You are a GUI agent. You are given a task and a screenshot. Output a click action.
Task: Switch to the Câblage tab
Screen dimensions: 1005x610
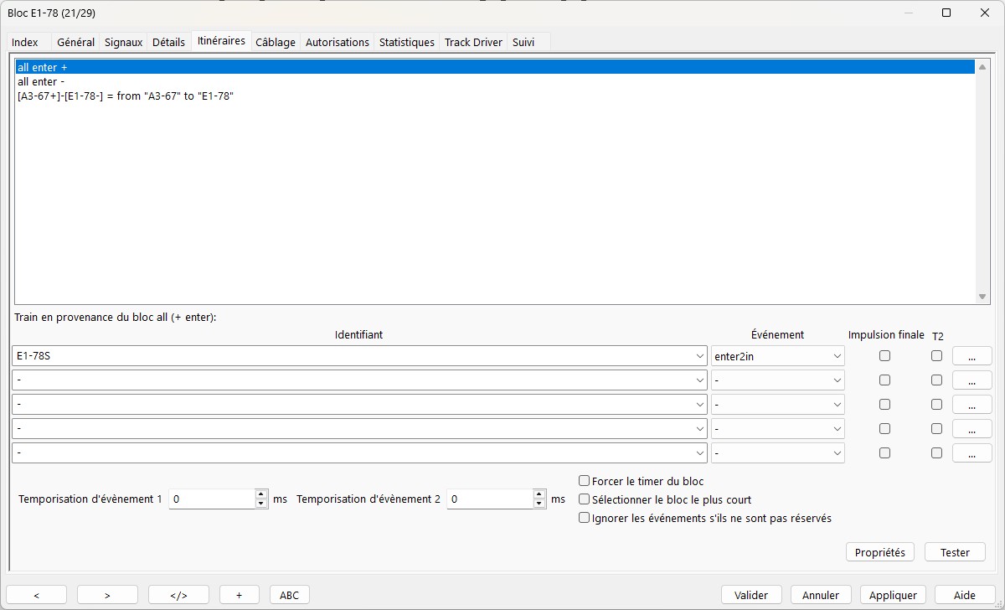[x=276, y=42]
